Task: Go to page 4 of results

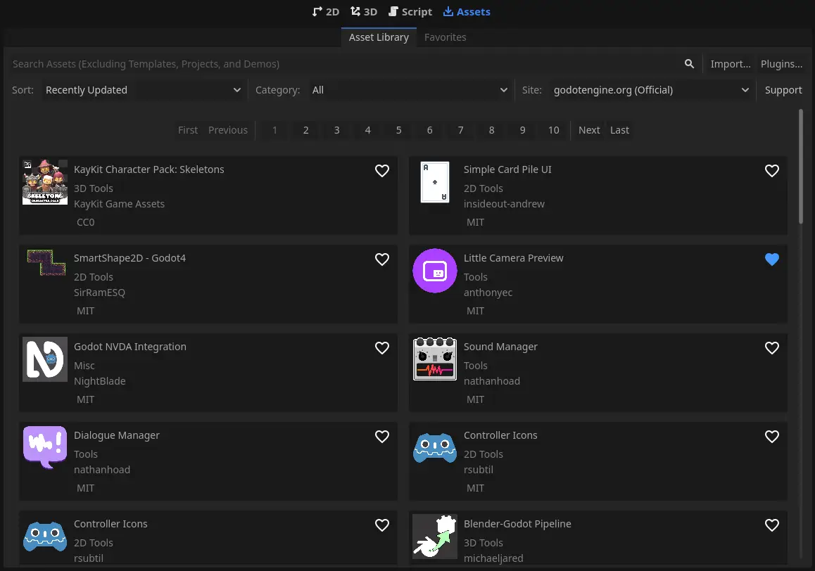Action: [x=367, y=130]
